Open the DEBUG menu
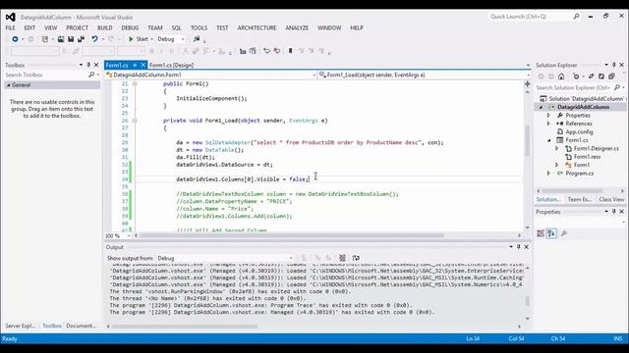Image resolution: width=629 pixels, height=353 pixels. (x=130, y=28)
